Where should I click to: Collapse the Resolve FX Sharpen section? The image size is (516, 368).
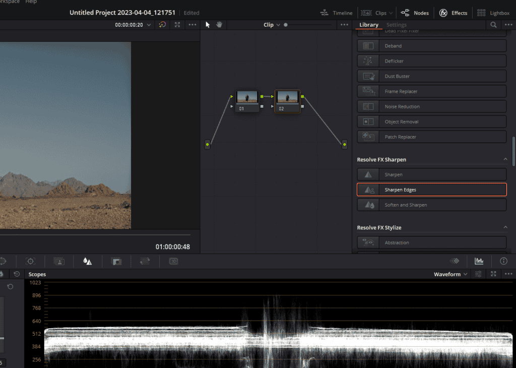[x=505, y=159]
